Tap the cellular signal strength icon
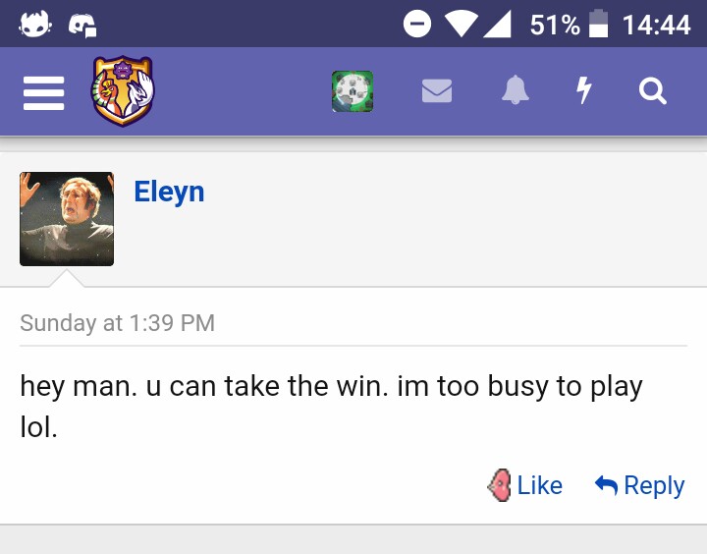707x554 pixels. [x=498, y=25]
